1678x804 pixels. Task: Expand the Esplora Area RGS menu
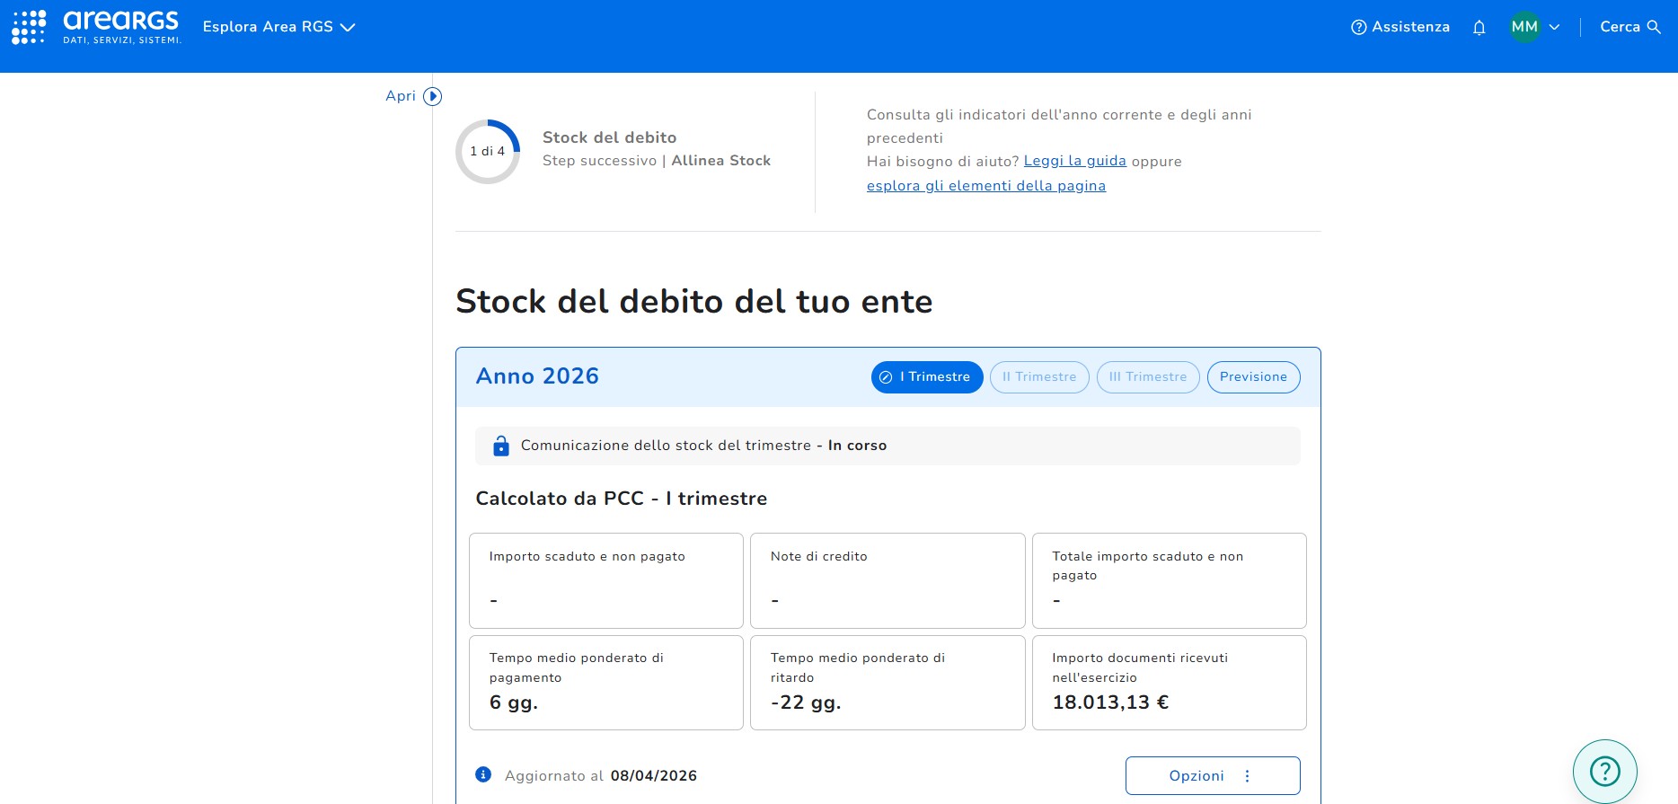[x=278, y=27]
